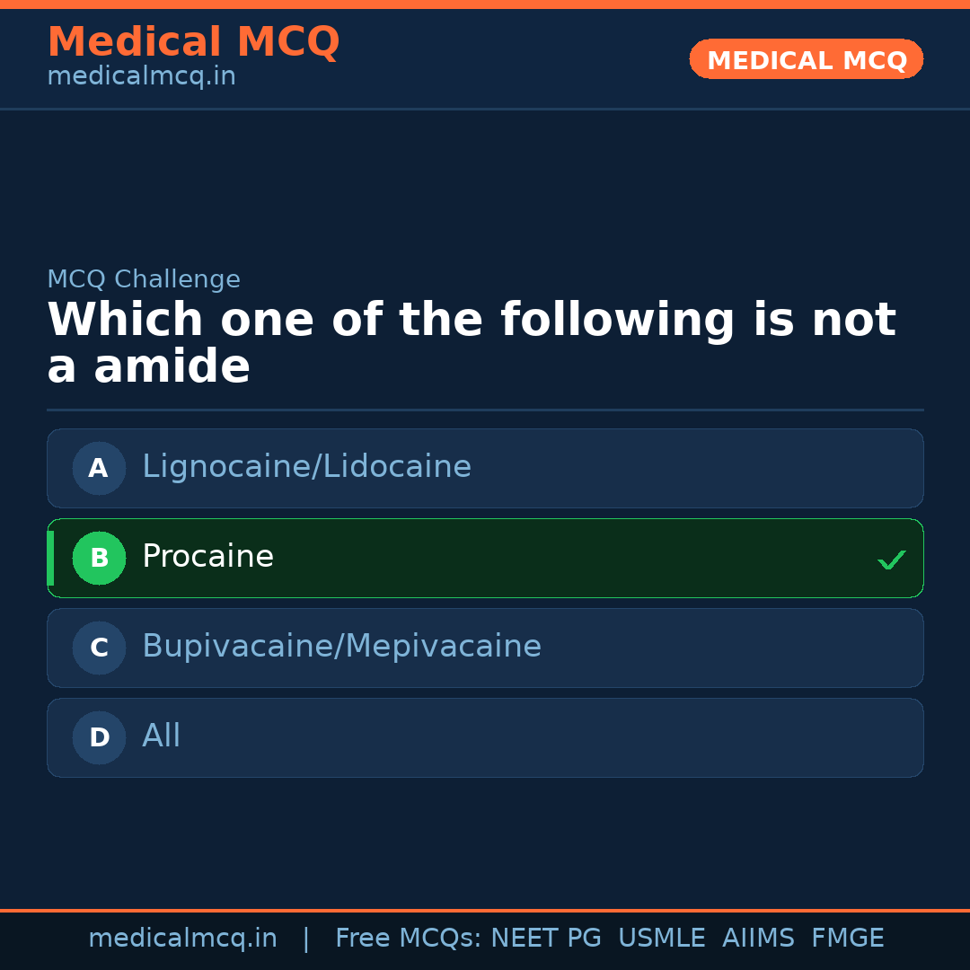Click the circular D option badge
This screenshot has height=970, width=970.
click(x=99, y=737)
